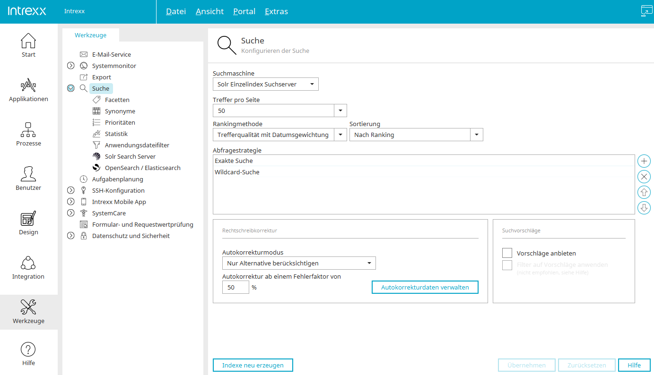The image size is (654, 375).
Task: Remove selected query strategy with X icon
Action: (644, 177)
